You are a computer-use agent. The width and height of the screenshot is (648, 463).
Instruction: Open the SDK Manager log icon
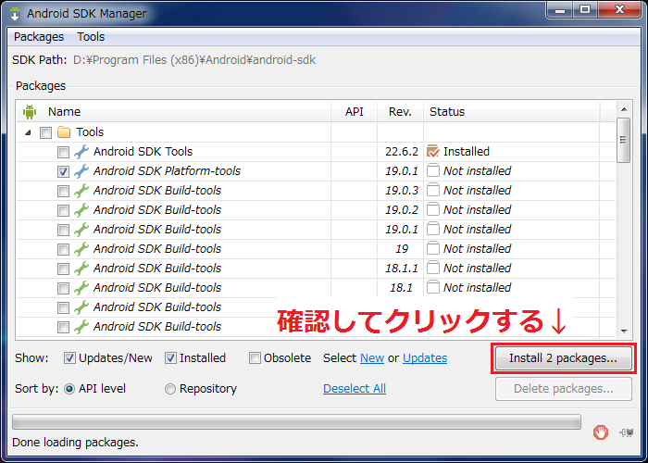[627, 432]
